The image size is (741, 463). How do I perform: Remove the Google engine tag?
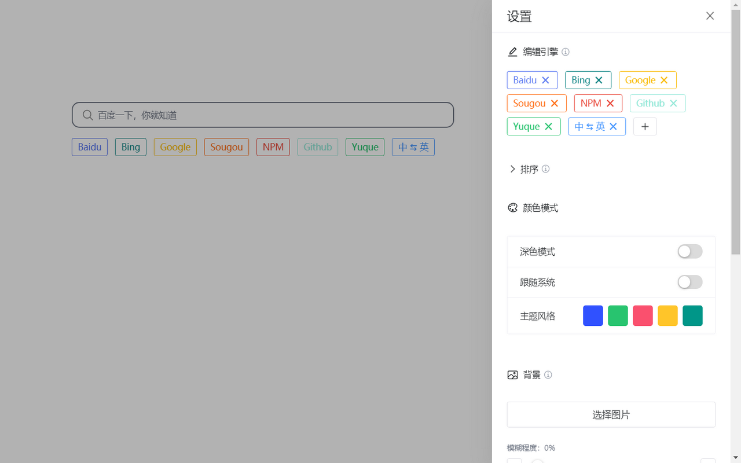tap(664, 80)
